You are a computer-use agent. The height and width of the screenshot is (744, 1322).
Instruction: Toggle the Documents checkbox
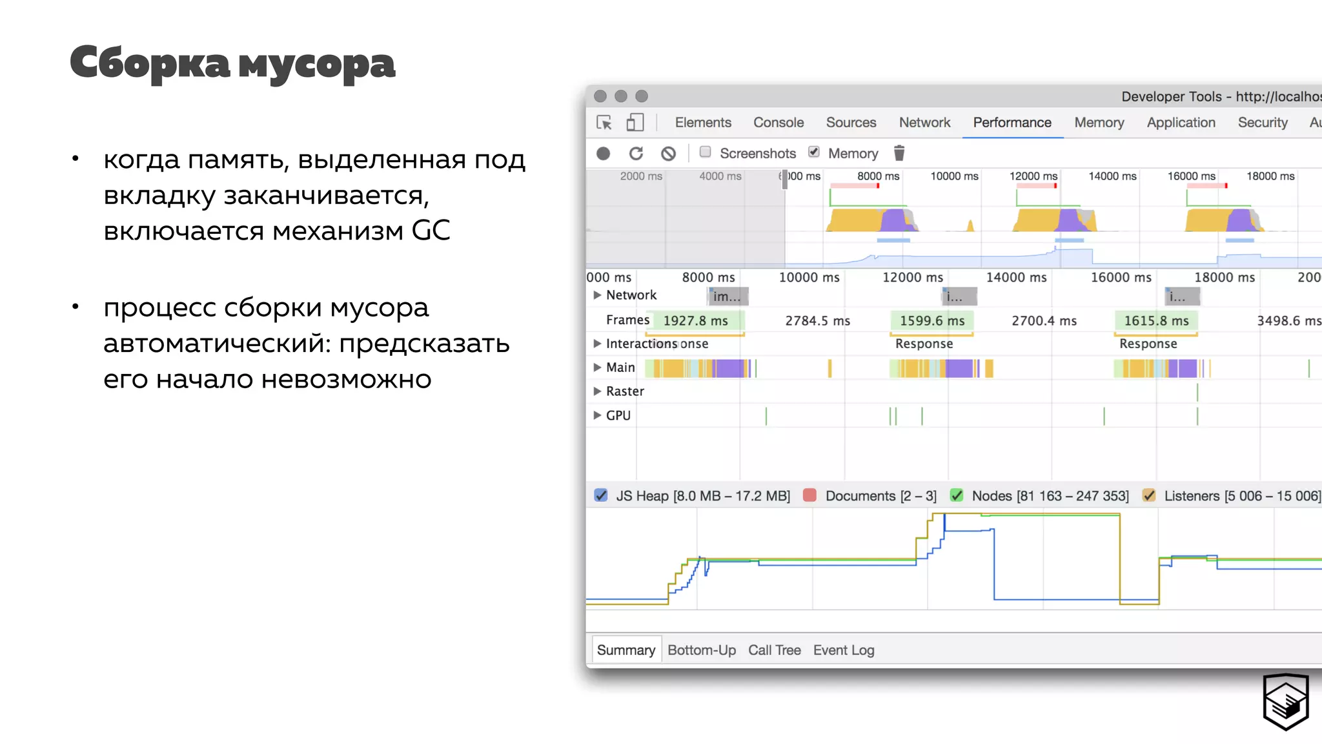tap(809, 495)
